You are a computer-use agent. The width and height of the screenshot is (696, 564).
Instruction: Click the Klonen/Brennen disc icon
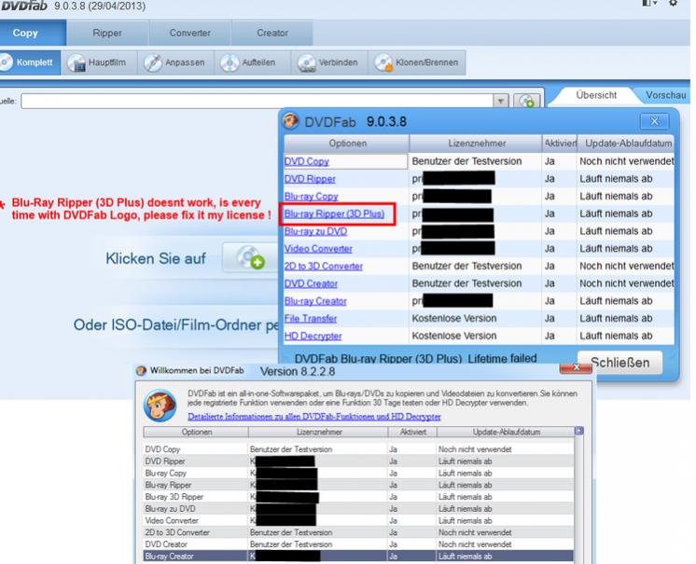(x=383, y=63)
